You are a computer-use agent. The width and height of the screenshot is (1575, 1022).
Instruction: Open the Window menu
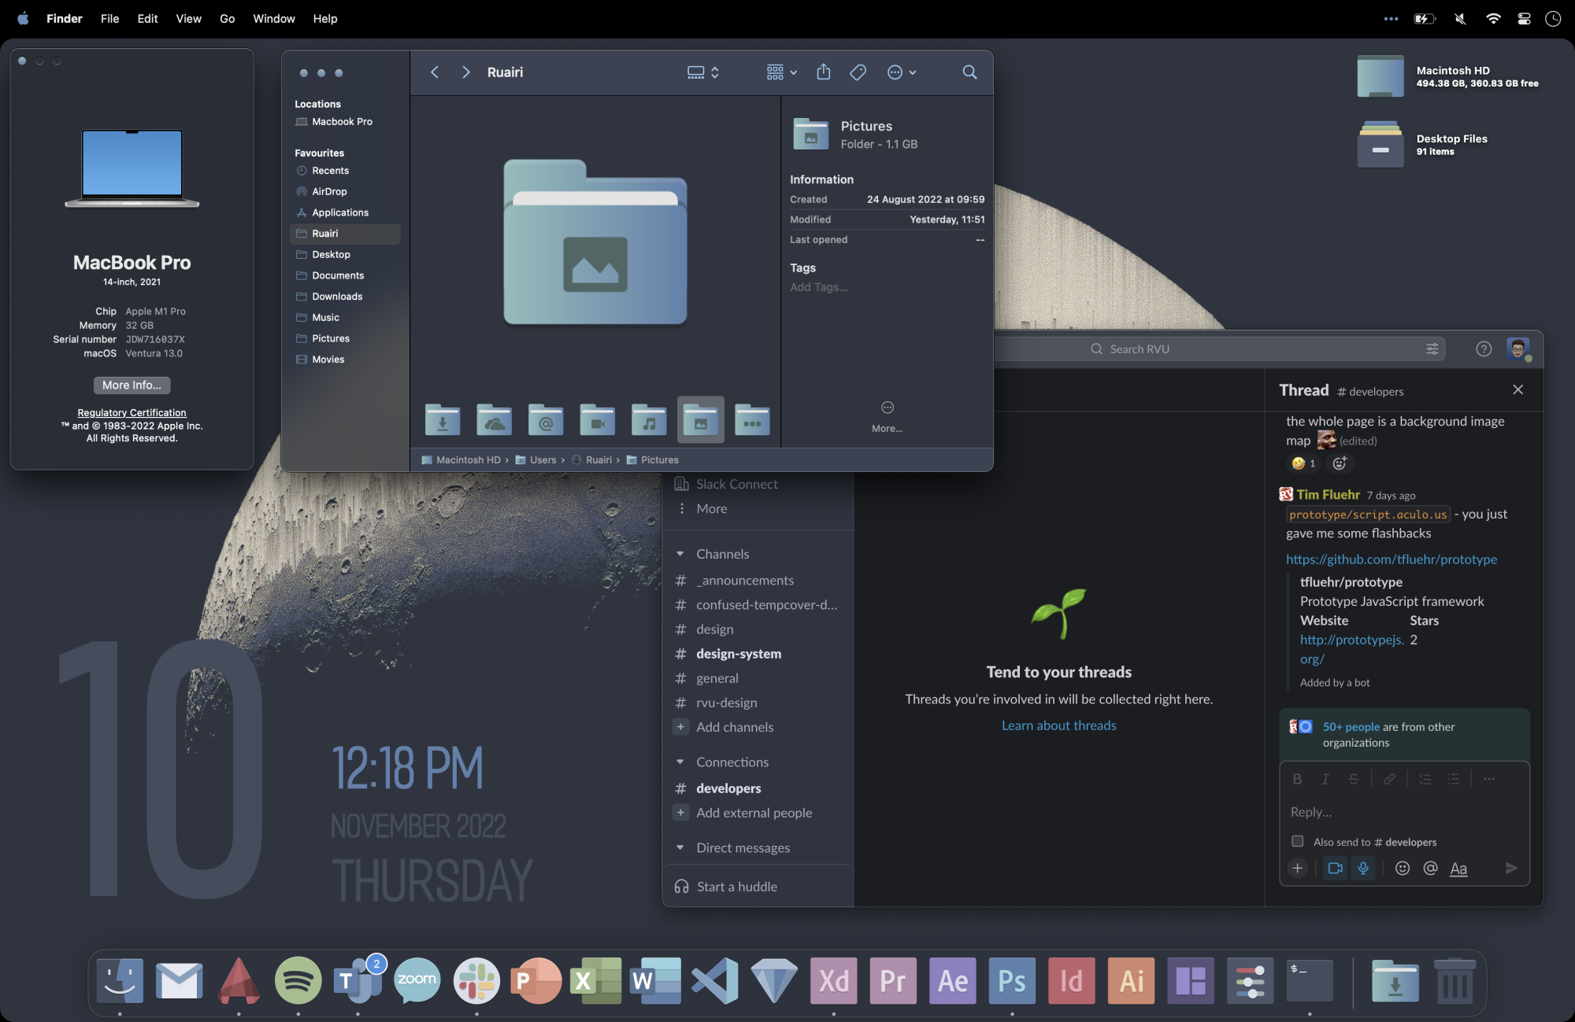pos(273,18)
